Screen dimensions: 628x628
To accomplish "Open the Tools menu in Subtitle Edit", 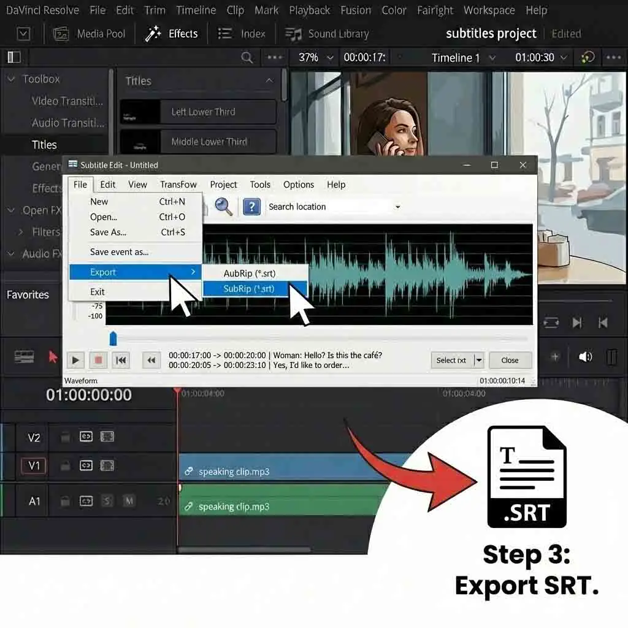I will [x=259, y=185].
